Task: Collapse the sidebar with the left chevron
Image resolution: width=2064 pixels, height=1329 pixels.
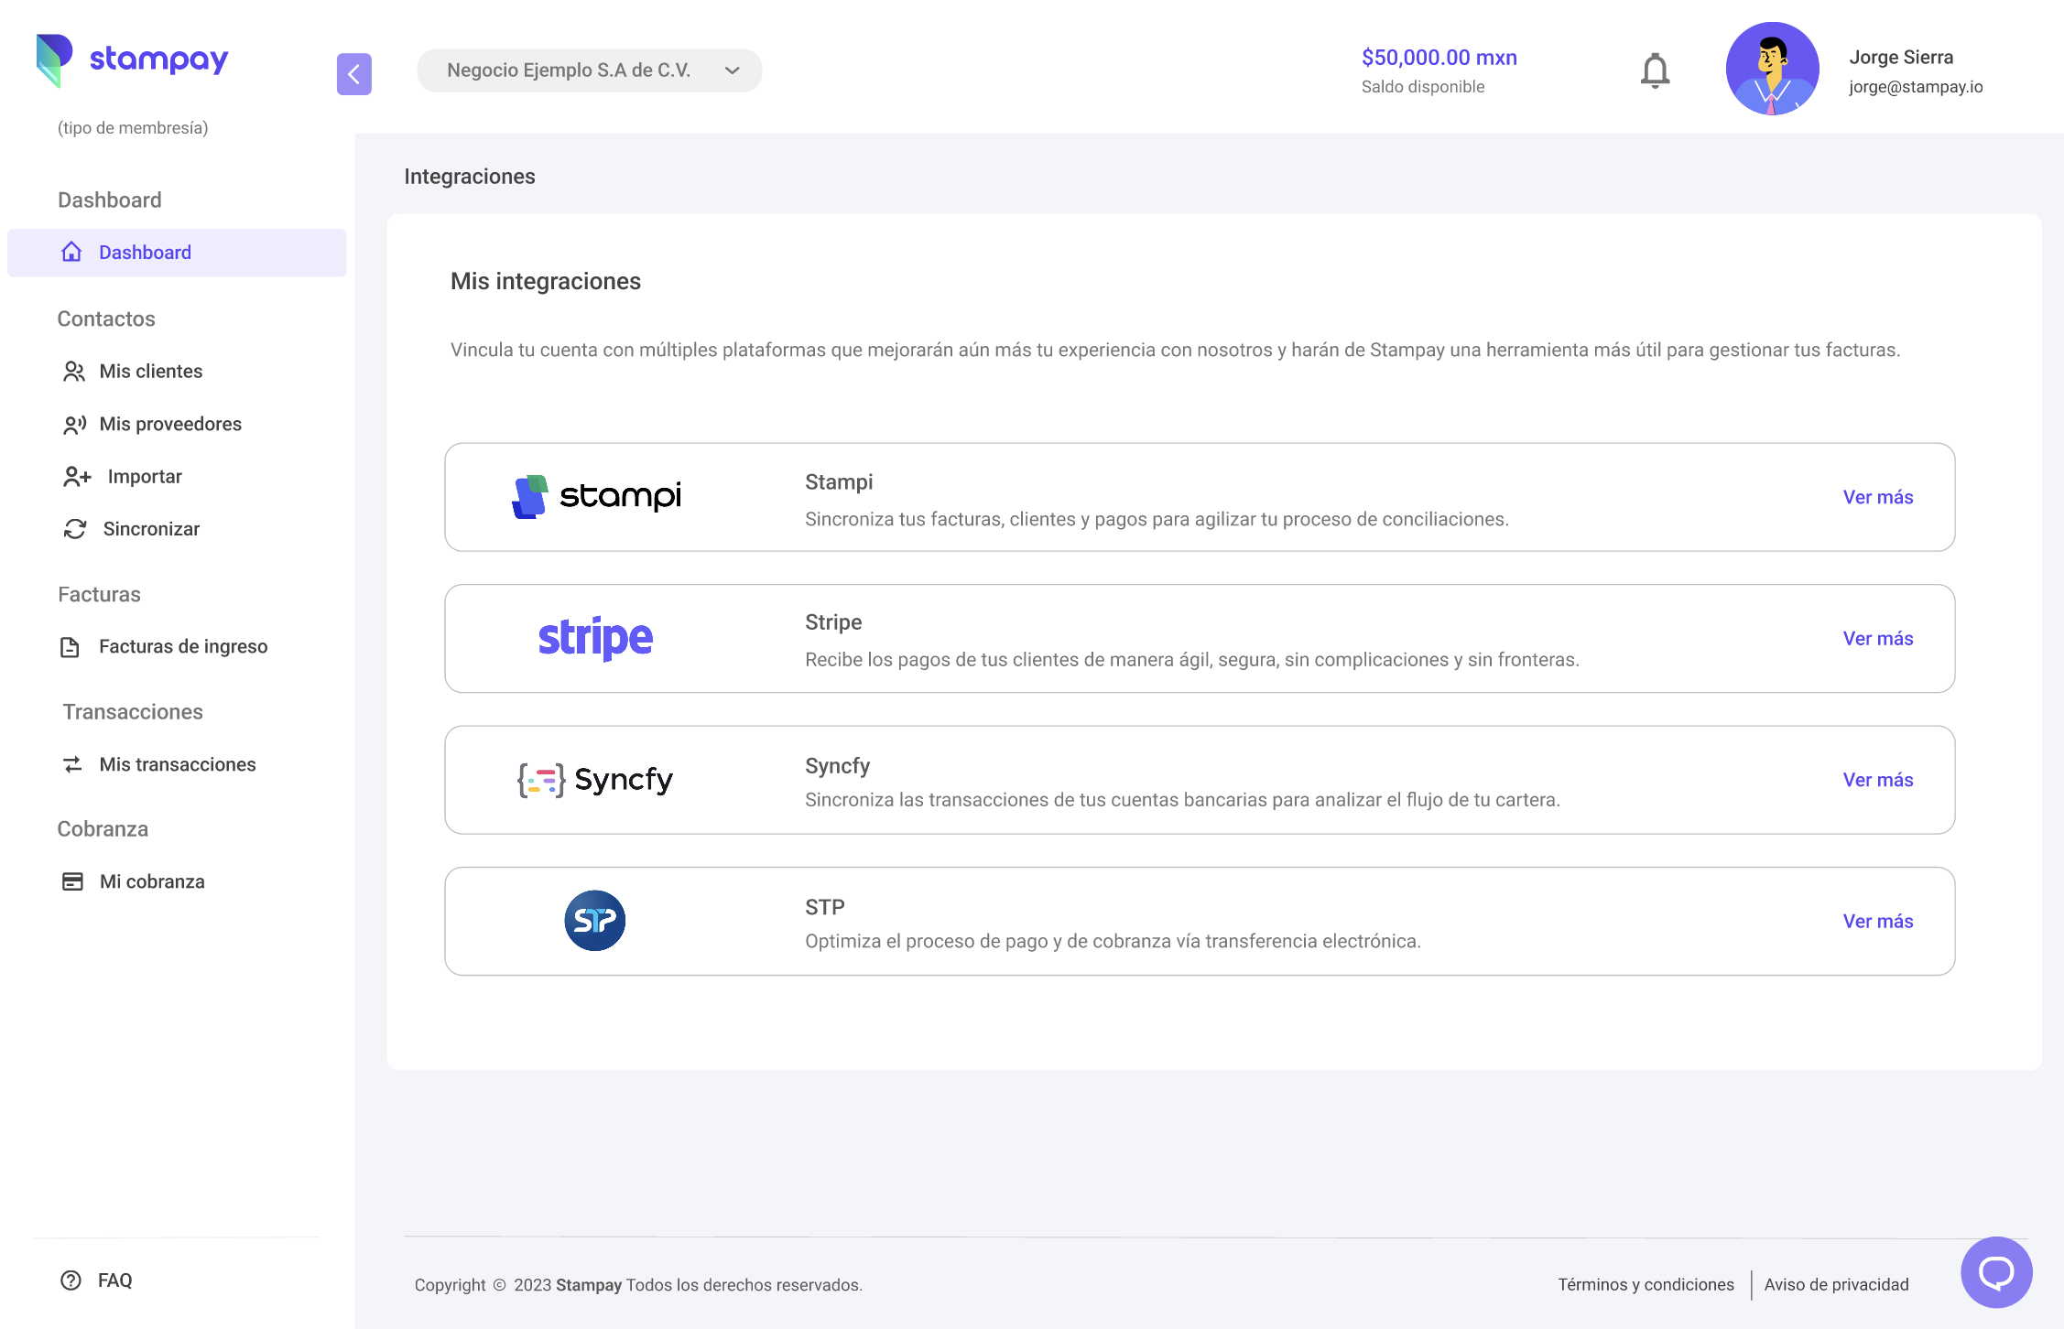Action: point(354,74)
